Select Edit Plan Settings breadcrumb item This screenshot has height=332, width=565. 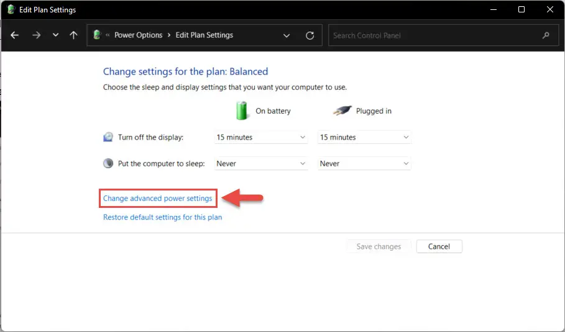(x=204, y=35)
